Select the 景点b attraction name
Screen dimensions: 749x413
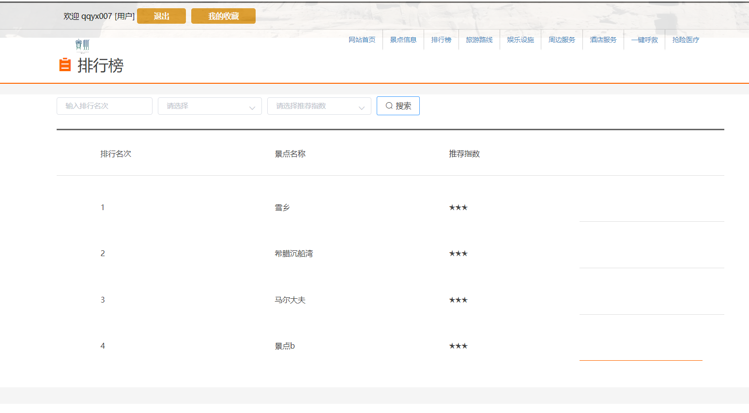coord(285,346)
